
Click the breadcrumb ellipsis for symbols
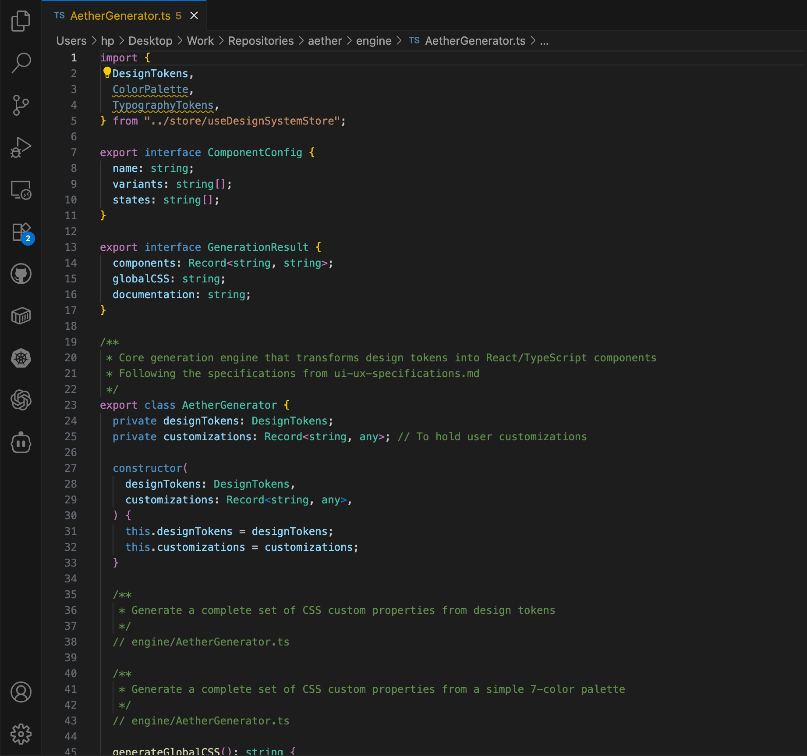tap(544, 41)
